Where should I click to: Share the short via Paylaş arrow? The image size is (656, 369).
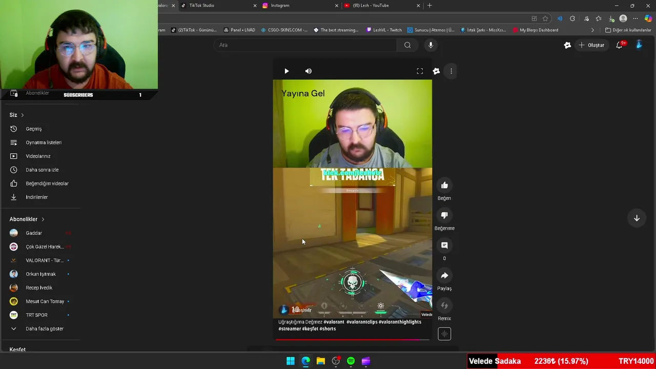(444, 276)
